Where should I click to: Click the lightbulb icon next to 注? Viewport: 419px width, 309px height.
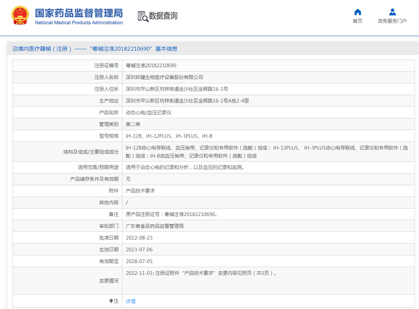click(x=111, y=301)
